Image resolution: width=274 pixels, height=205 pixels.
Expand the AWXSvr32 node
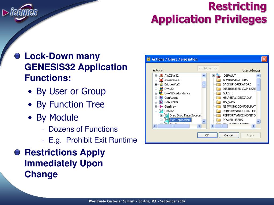click(x=156, y=76)
